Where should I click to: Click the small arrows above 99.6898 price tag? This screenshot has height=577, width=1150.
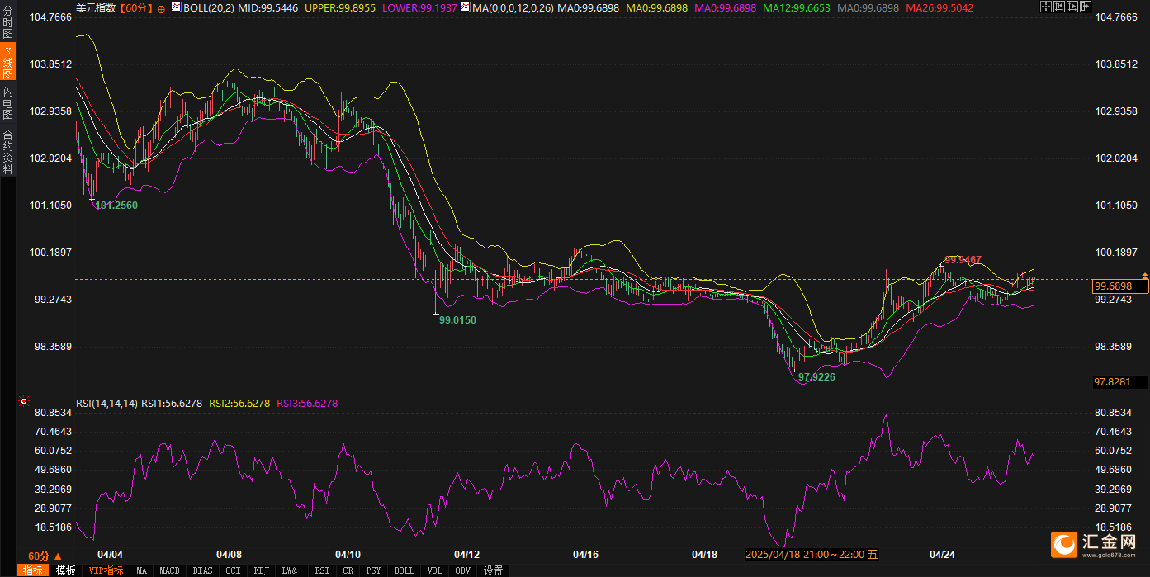pos(1144,275)
